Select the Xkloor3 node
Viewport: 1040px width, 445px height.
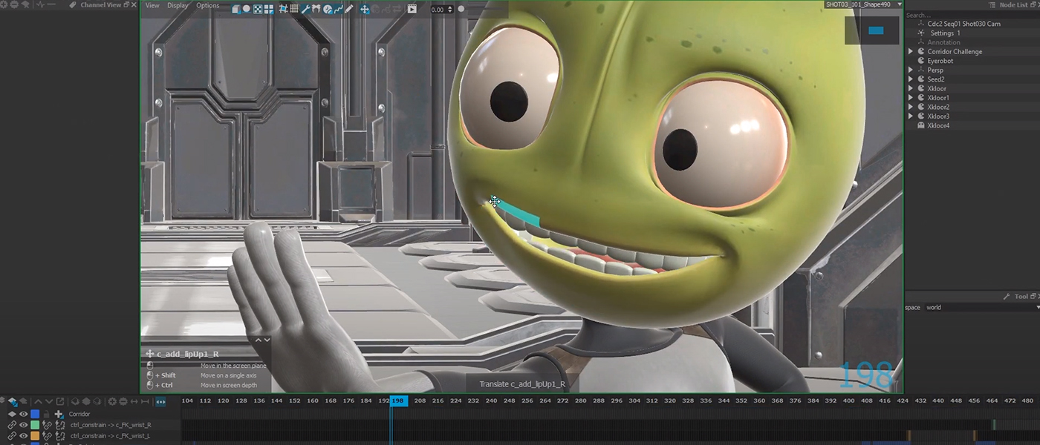click(x=938, y=116)
